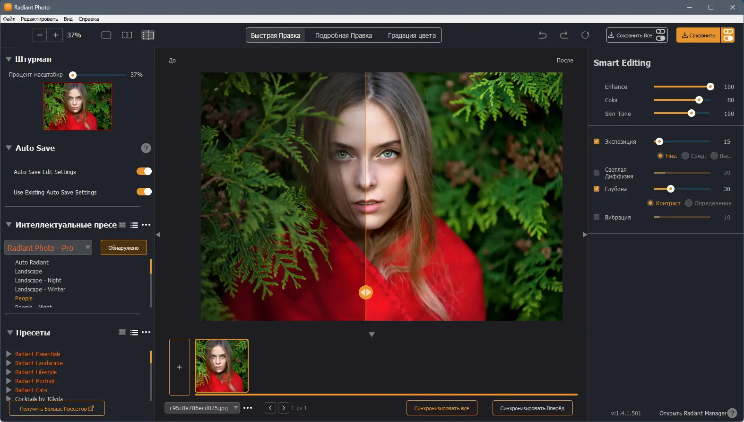The width and height of the screenshot is (744, 422).
Task: Collapse the right panel arrow
Action: pos(585,235)
